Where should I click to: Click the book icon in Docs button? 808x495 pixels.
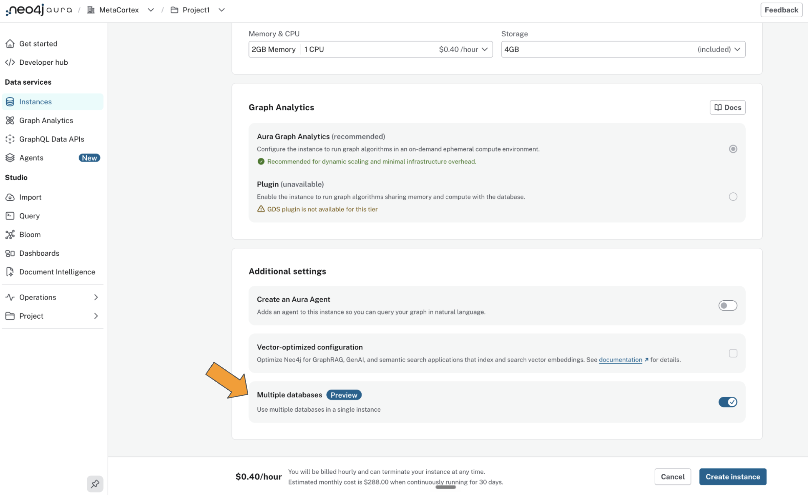pos(718,107)
